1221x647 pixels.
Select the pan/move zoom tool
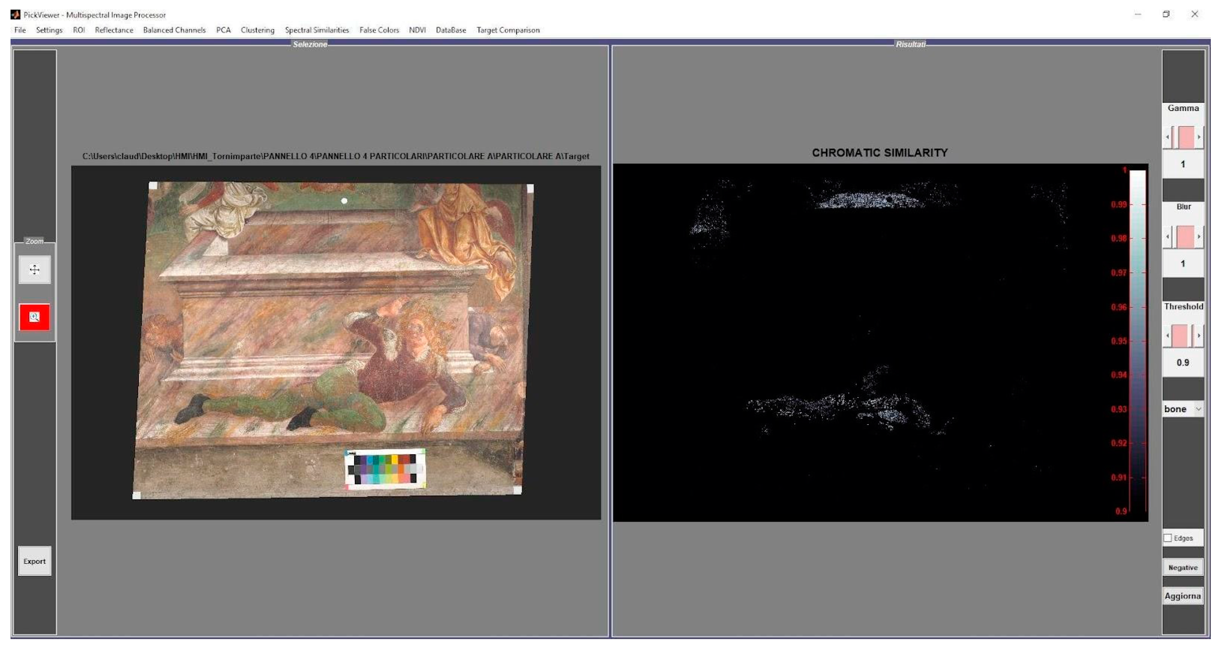[x=35, y=270]
